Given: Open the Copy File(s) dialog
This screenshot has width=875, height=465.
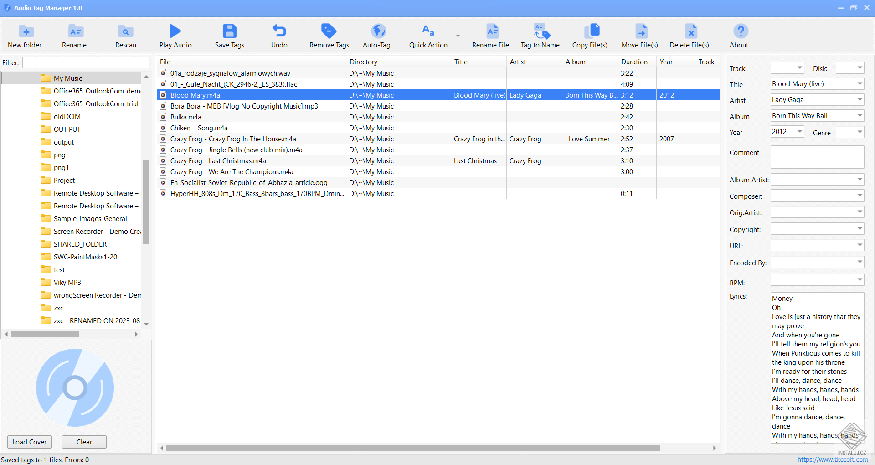Looking at the screenshot, I should pos(592,36).
